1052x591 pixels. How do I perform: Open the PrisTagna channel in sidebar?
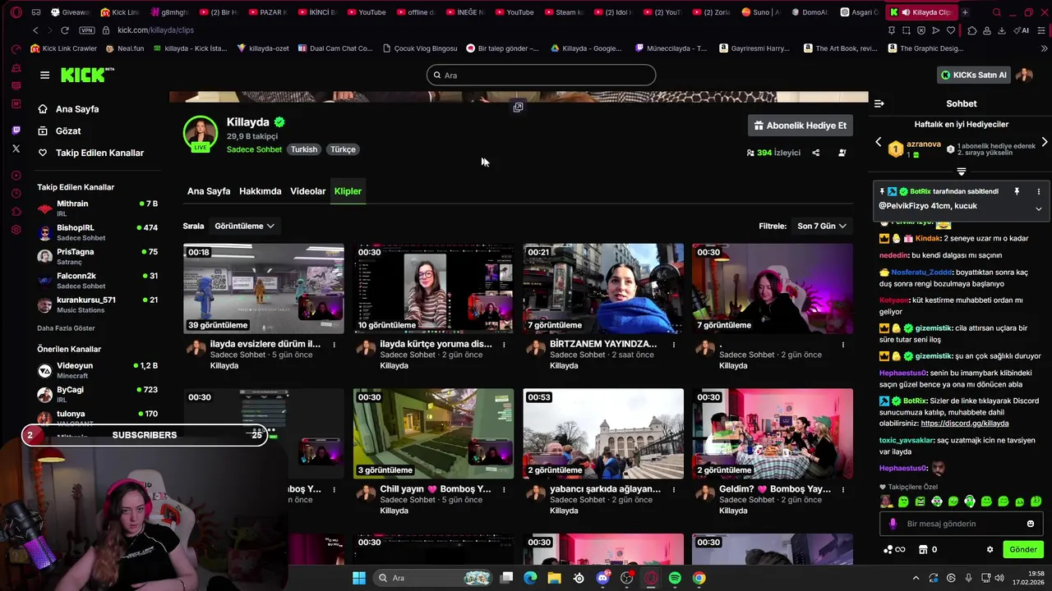97,256
